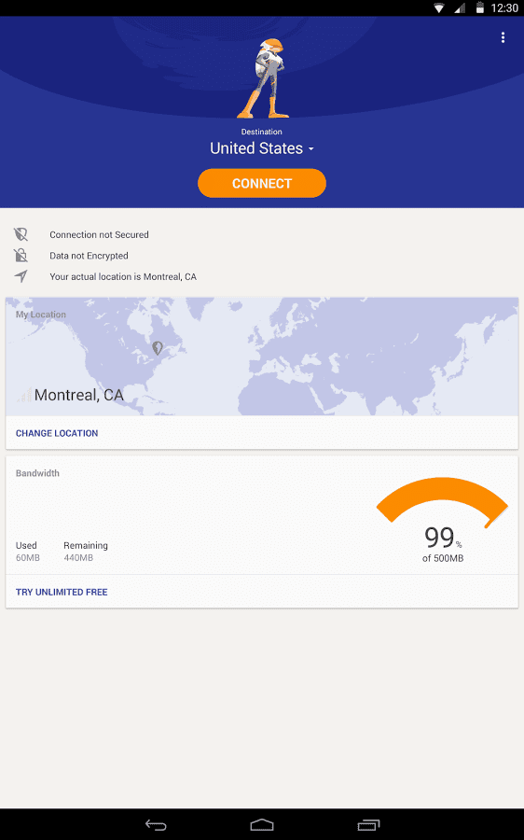
Task: Select the Connection not Secured status line
Action: pos(99,234)
